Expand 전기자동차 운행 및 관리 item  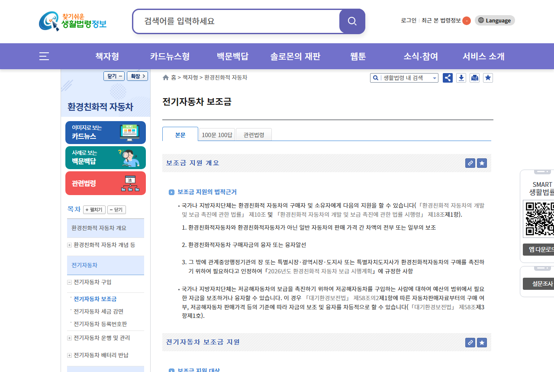pyautogui.click(x=69, y=338)
